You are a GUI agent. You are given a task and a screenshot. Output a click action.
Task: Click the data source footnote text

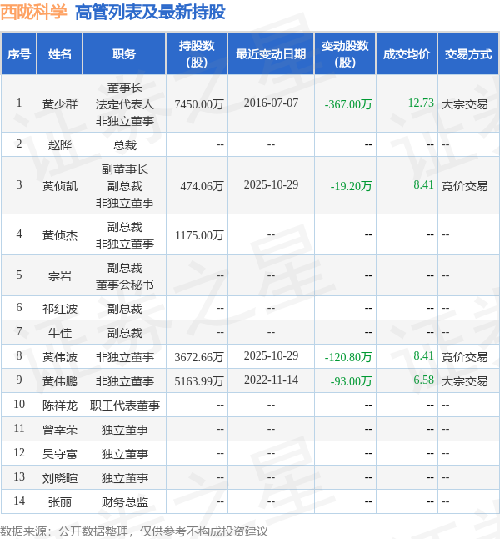coord(134,531)
